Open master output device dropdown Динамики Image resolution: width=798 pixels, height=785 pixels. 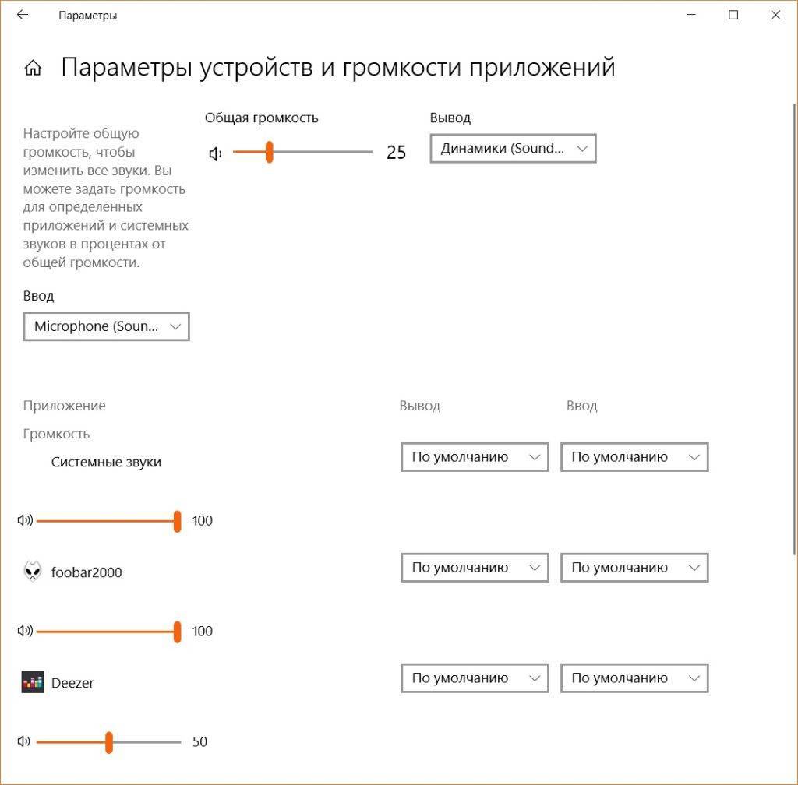tap(513, 149)
